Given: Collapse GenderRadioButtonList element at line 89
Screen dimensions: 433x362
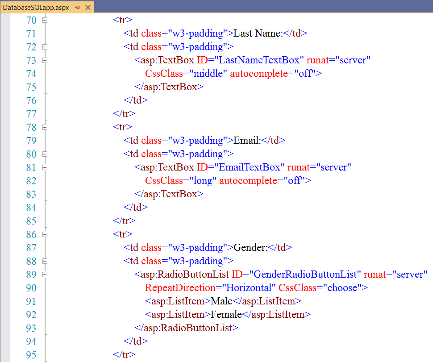Looking at the screenshot, I should pyautogui.click(x=44, y=275).
